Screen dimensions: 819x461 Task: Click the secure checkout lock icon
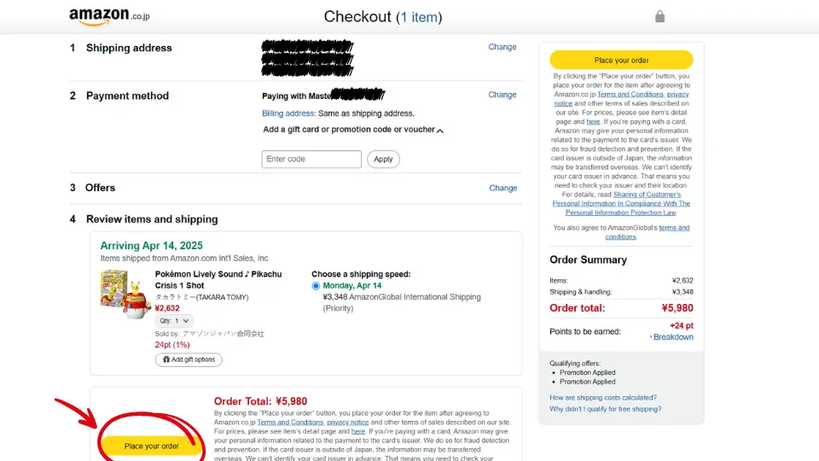tap(659, 16)
